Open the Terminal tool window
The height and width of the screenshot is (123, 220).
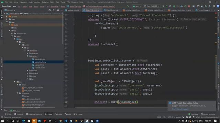pyautogui.click(x=19, y=114)
